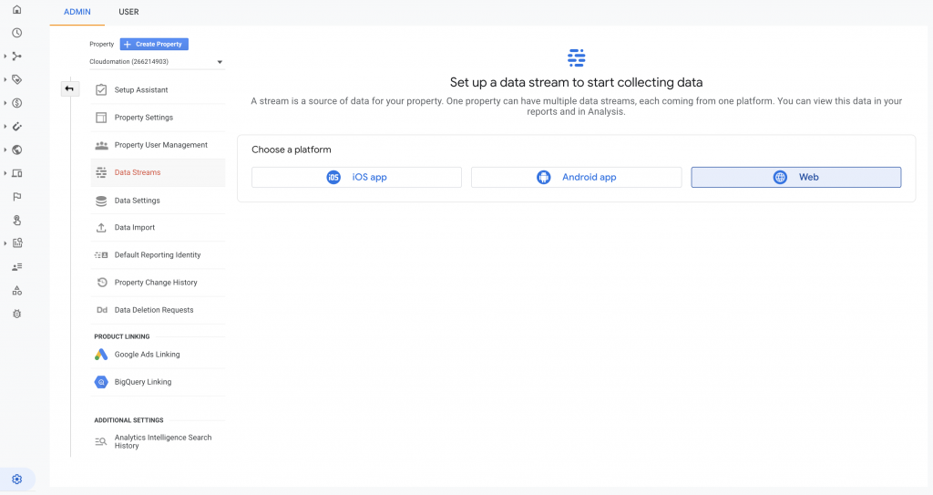The height and width of the screenshot is (495, 933).
Task: Open the Realtime clock icon
Action: tap(16, 33)
